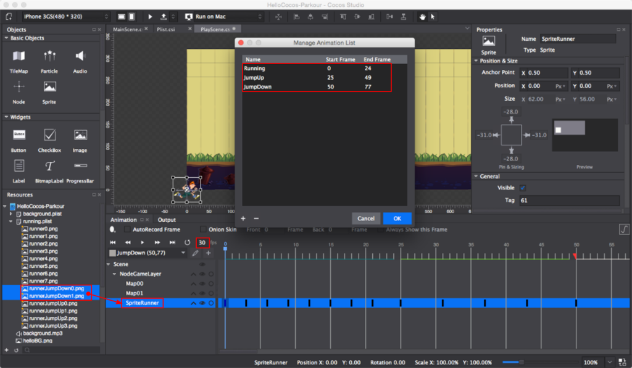This screenshot has width=632, height=368.
Task: Jump to first frame in Animation
Action: pos(112,242)
